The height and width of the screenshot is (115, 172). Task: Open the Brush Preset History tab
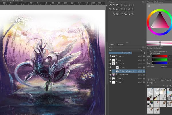pos(166,80)
